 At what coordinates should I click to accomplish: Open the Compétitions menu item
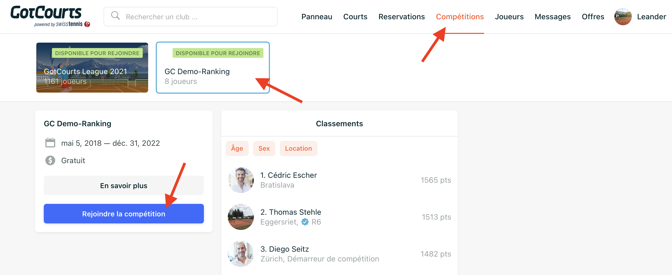(460, 17)
